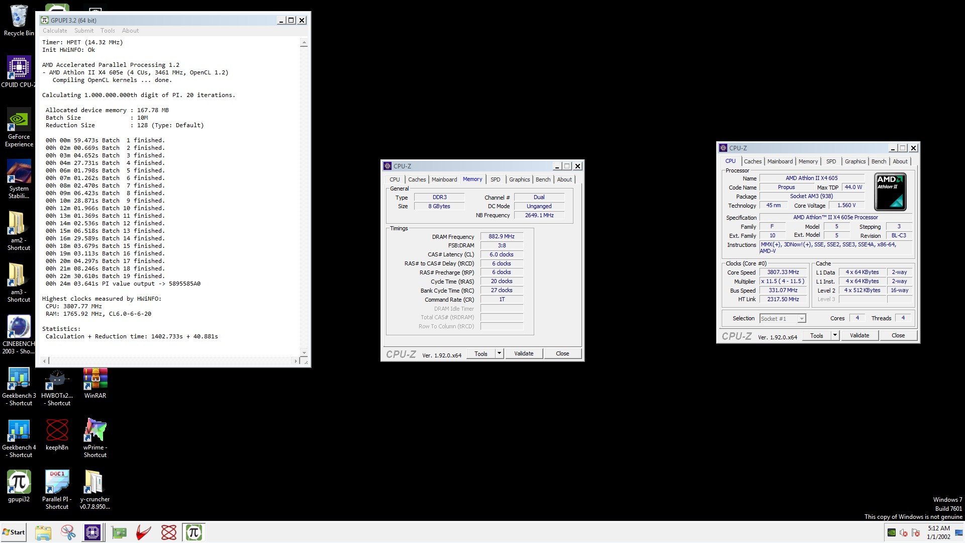This screenshot has height=543, width=965.
Task: Launch the Geekbench 3 shortcut
Action: tap(19, 387)
